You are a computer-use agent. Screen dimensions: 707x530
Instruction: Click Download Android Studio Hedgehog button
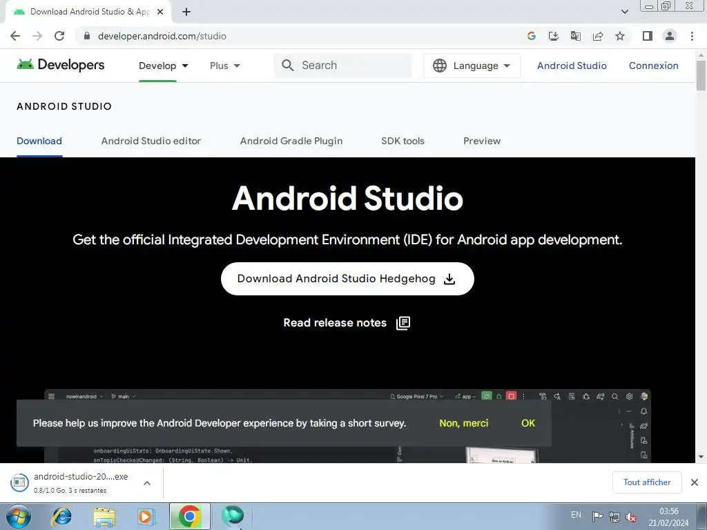pos(347,279)
